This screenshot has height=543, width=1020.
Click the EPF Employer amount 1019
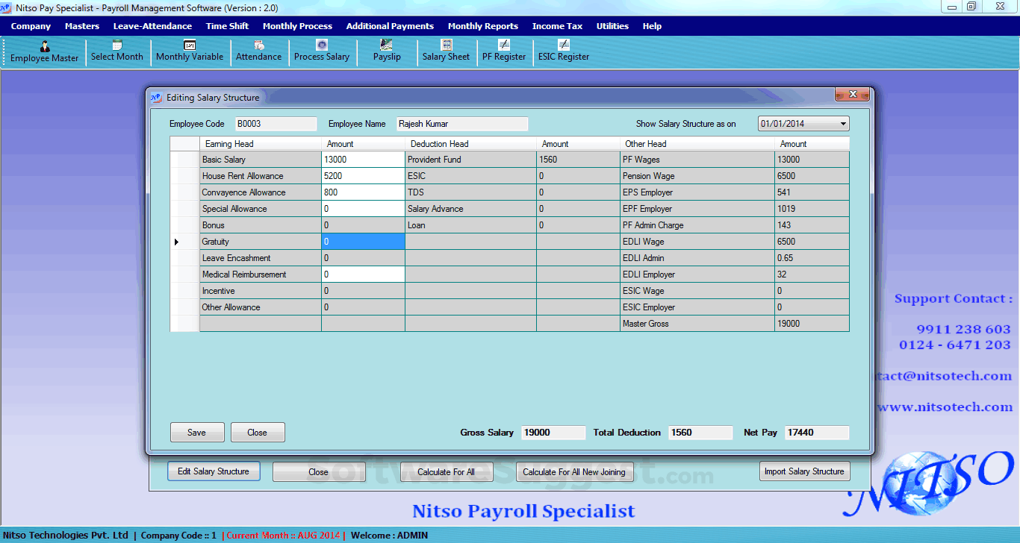point(812,209)
